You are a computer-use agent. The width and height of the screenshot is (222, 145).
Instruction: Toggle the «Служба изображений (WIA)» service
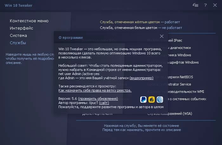pos(170,114)
